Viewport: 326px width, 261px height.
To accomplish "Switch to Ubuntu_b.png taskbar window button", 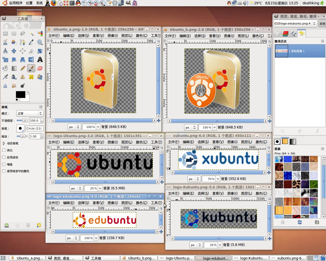I will point(139,258).
